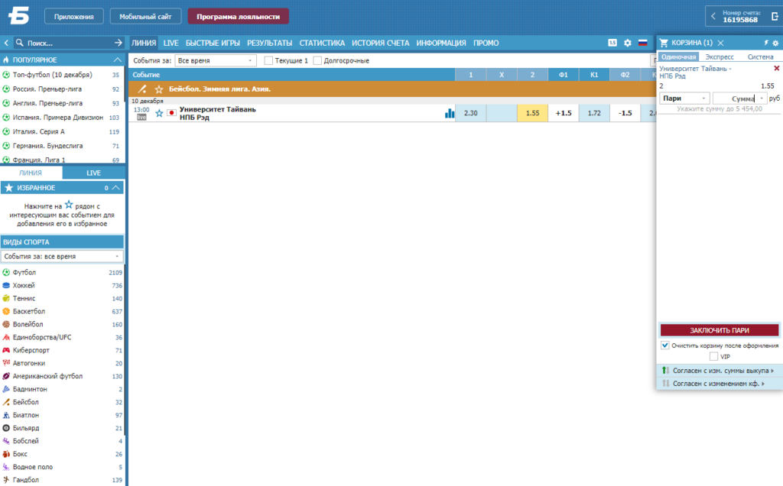Switch to the sidebar LIVE tab

coord(93,173)
